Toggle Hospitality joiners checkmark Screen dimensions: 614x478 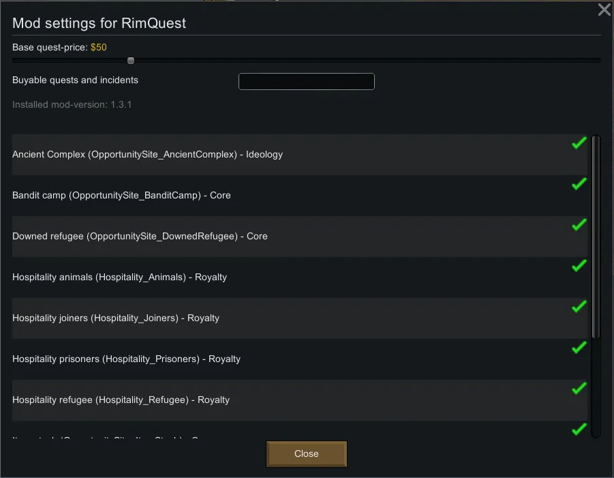pyautogui.click(x=579, y=307)
